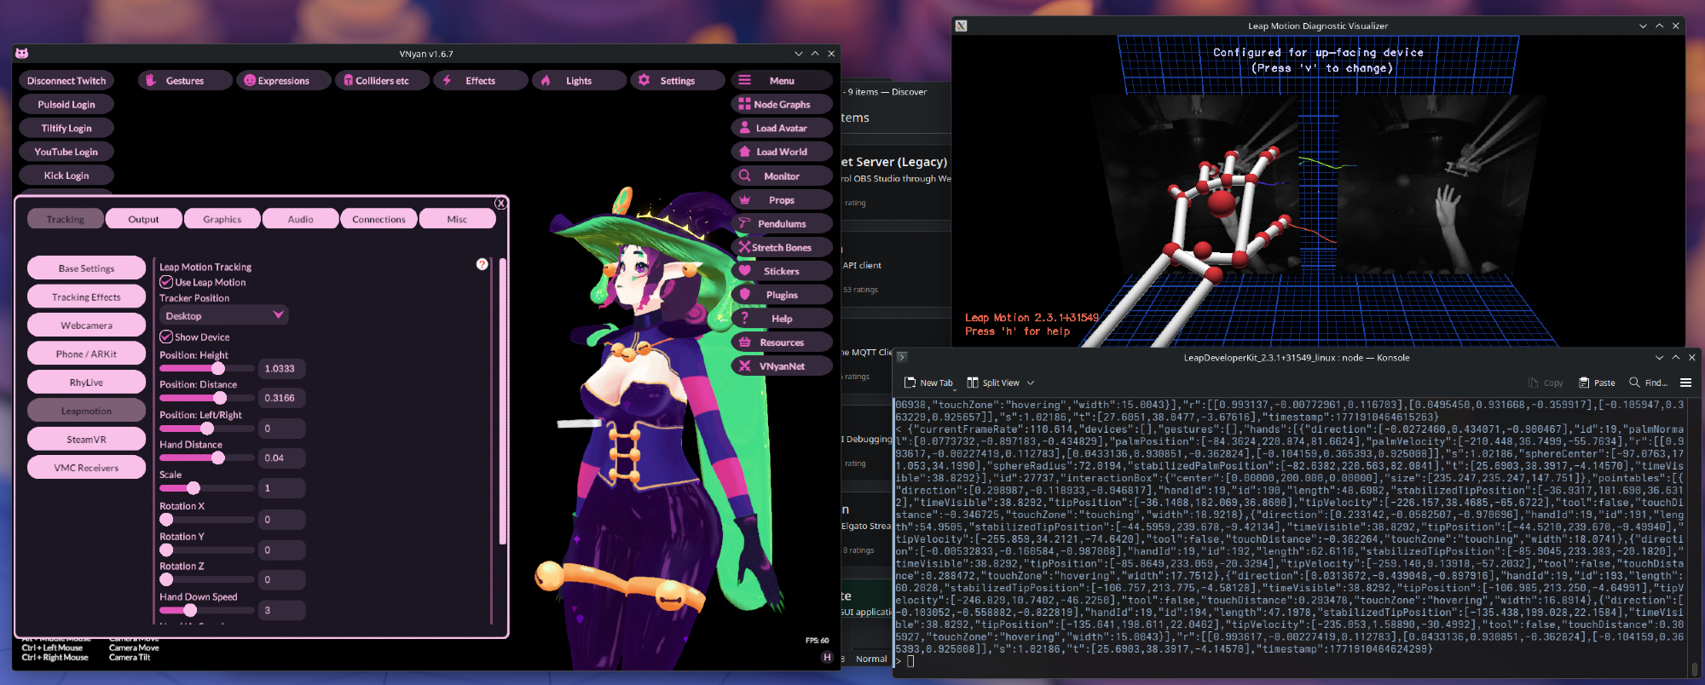Disable the Show Device checkbox
This screenshot has width=1705, height=685.
point(167,337)
